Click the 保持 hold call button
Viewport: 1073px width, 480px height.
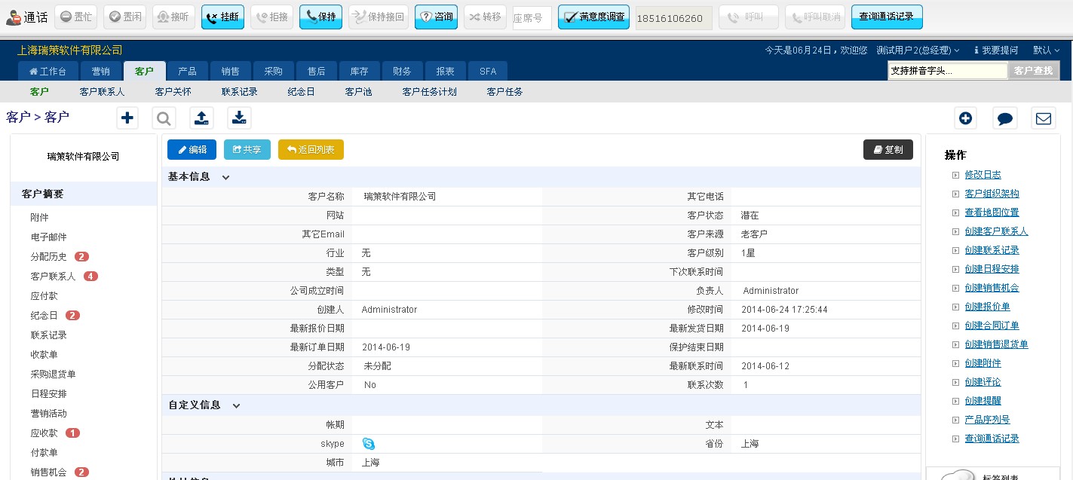(320, 17)
